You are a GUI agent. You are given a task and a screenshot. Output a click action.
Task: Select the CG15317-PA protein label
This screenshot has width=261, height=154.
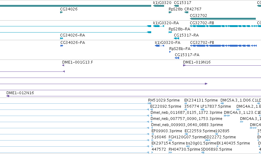pos(187,55)
